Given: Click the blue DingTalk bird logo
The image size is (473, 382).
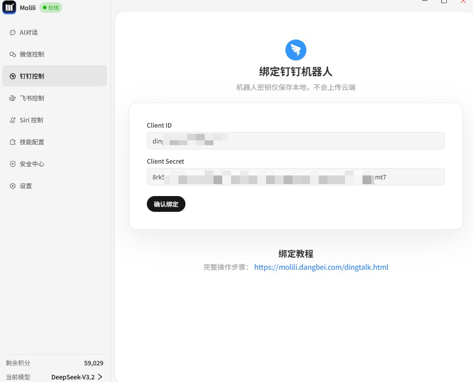Looking at the screenshot, I should click(x=295, y=50).
